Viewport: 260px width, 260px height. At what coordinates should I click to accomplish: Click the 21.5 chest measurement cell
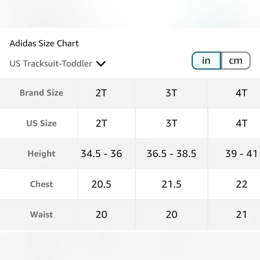pyautogui.click(x=171, y=184)
